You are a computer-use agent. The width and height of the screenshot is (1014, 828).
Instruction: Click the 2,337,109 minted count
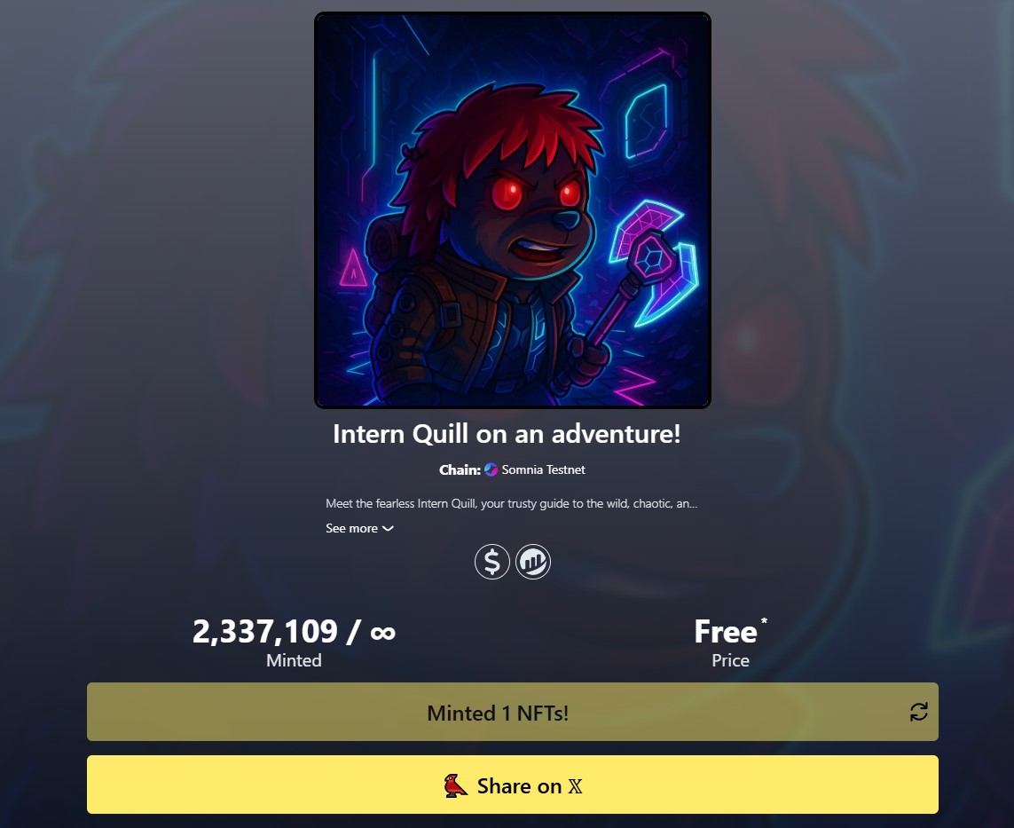coord(265,631)
